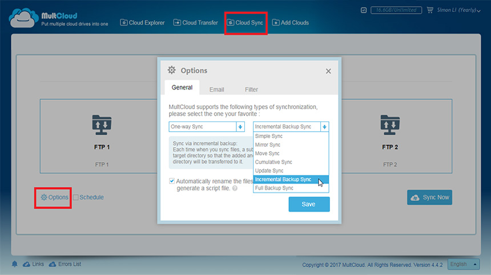491x275 pixels.
Task: Open Cloud Explorer from top navigation
Action: point(142,22)
